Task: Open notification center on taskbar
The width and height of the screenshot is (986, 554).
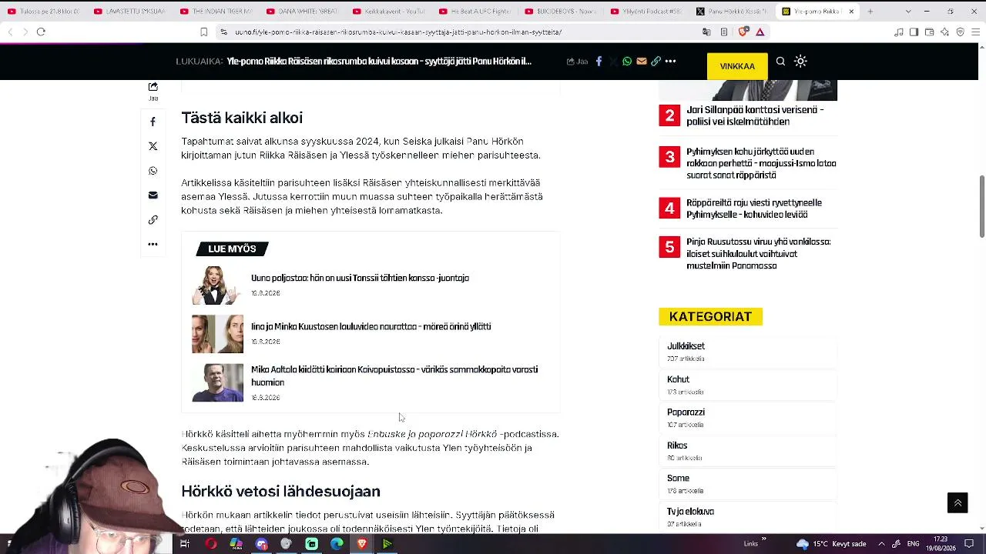Action: pyautogui.click(x=969, y=544)
